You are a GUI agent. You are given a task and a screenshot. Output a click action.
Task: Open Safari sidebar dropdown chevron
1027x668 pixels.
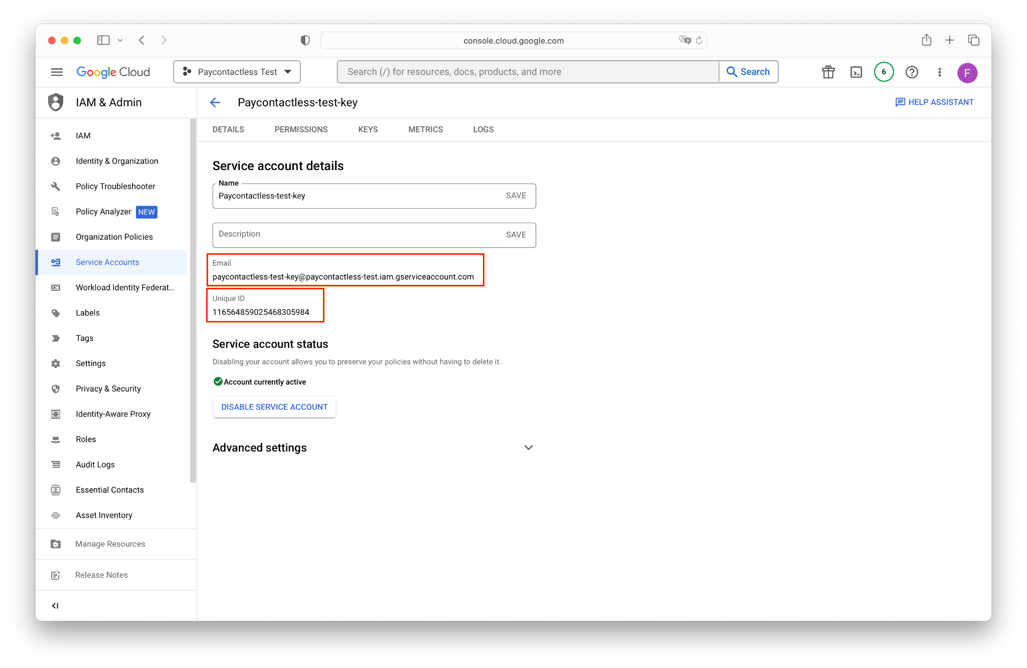tap(120, 40)
